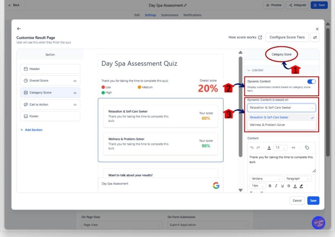Image resolution: width=335 pixels, height=237 pixels.
Task: Click the Want to talk about your results? heading
Action: click(x=130, y=175)
